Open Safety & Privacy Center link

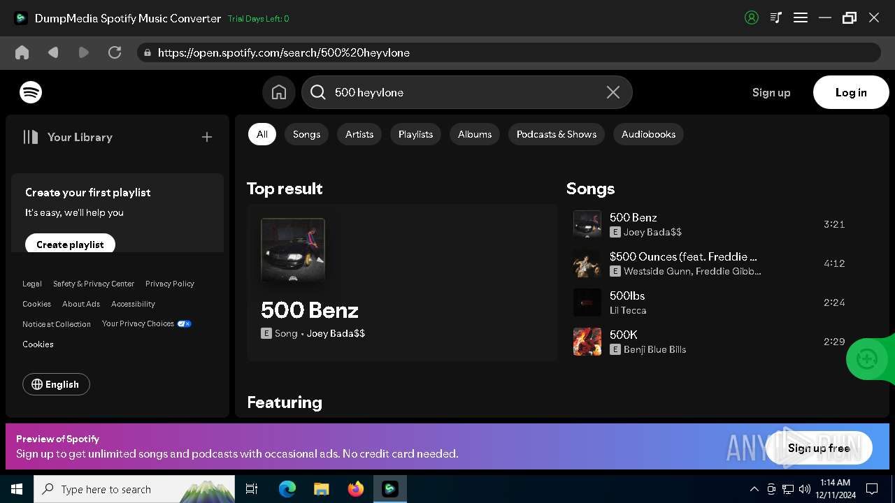[x=94, y=284]
